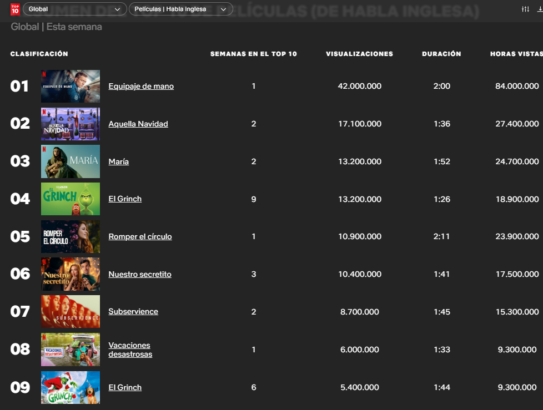
Task: Open the rank 09 El Grinch link
Action: 125,387
